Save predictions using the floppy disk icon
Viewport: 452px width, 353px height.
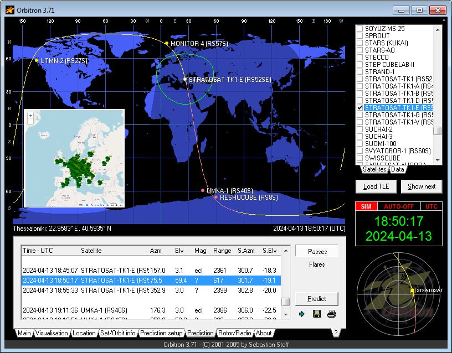[x=317, y=314]
